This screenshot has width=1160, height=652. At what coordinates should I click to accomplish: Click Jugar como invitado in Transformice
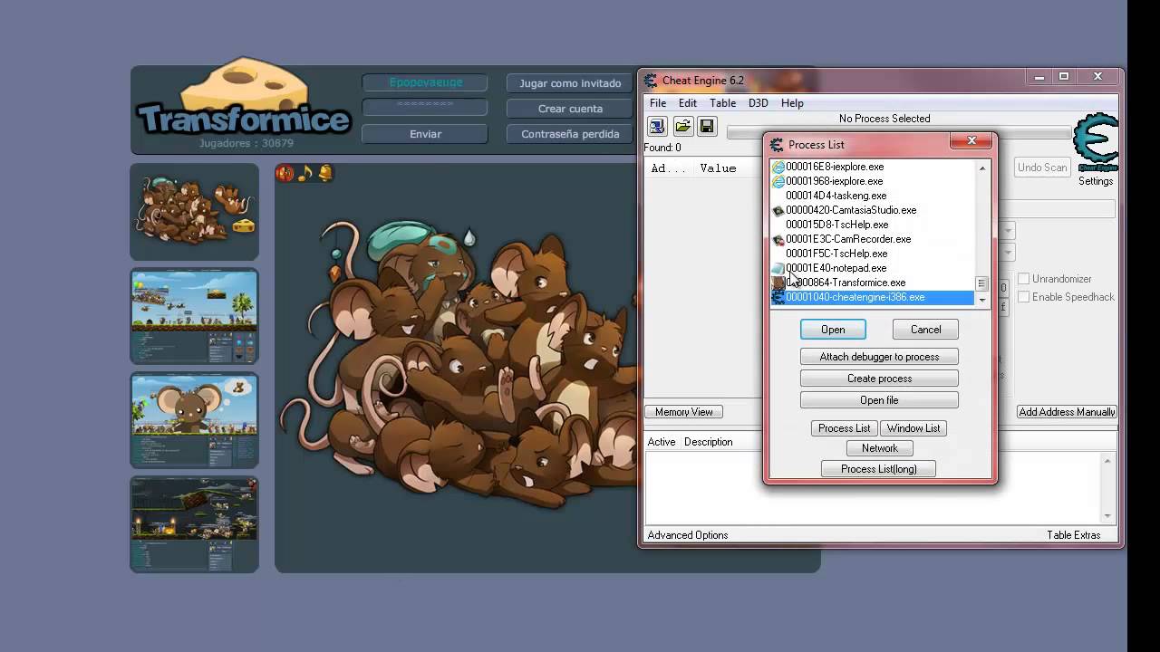pyautogui.click(x=570, y=83)
